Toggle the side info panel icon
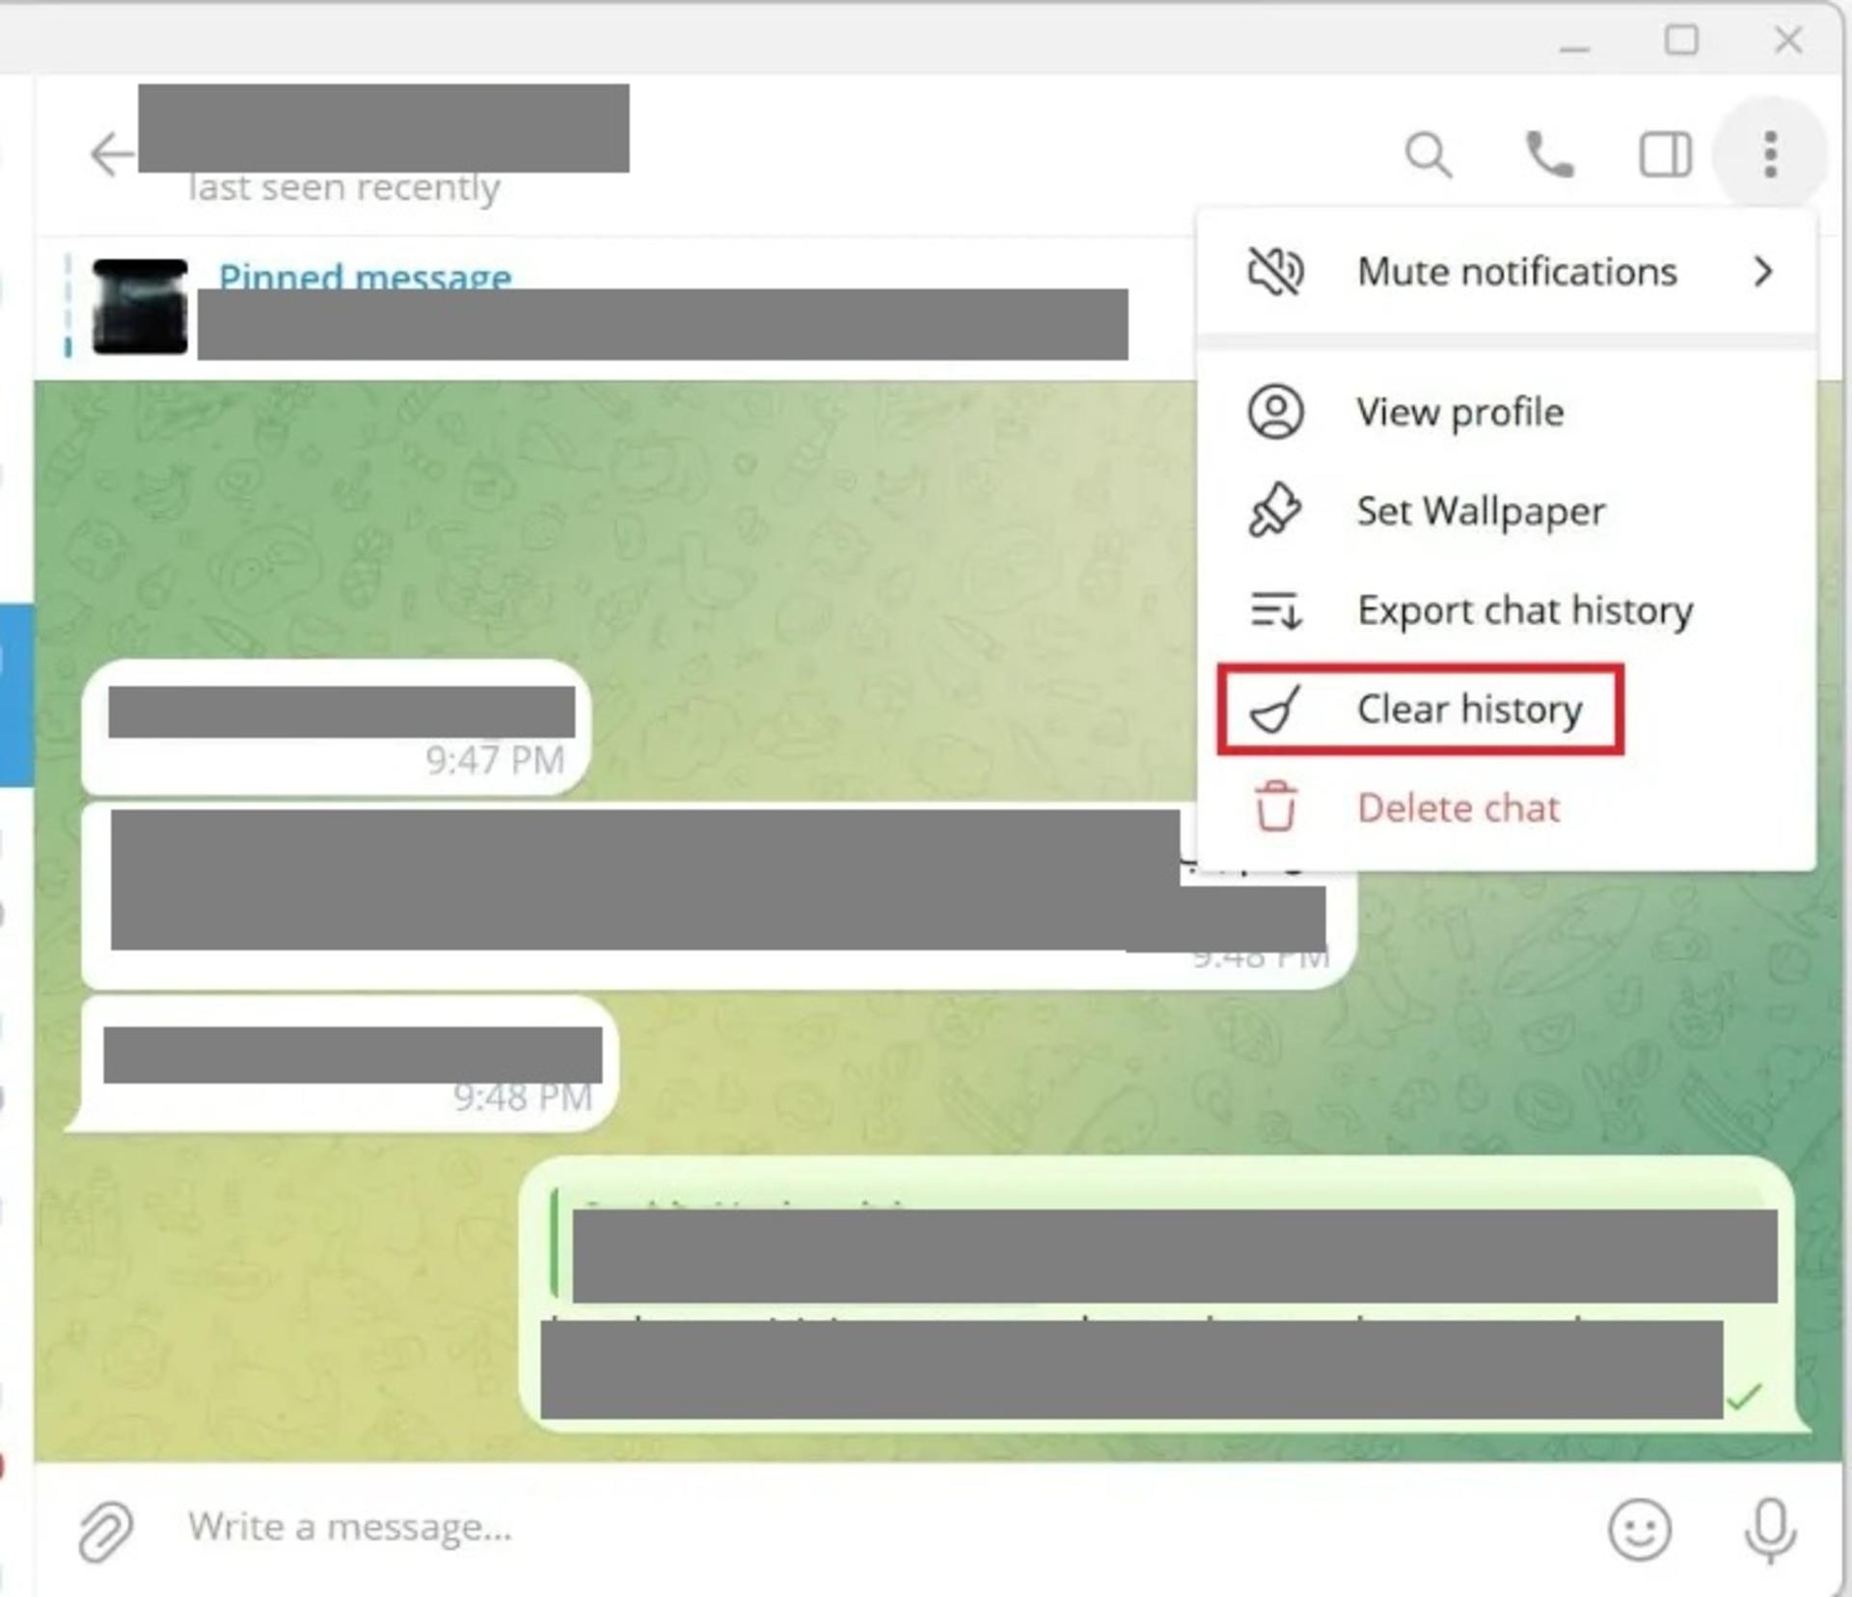The height and width of the screenshot is (1597, 1852). coord(1666,154)
